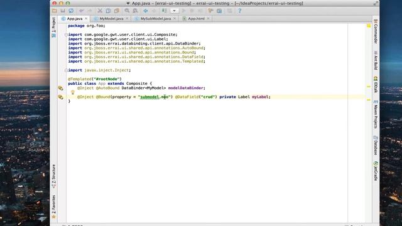Click the Make Project build icon
This screenshot has height=226, width=402.
[164, 11]
